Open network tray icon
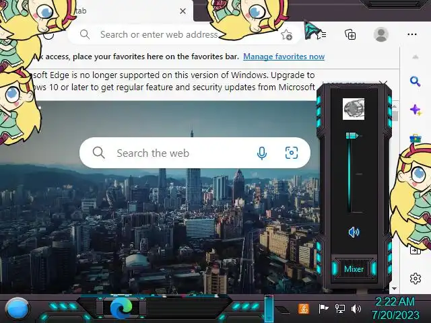The width and height of the screenshot is (431, 323). pyautogui.click(x=339, y=309)
